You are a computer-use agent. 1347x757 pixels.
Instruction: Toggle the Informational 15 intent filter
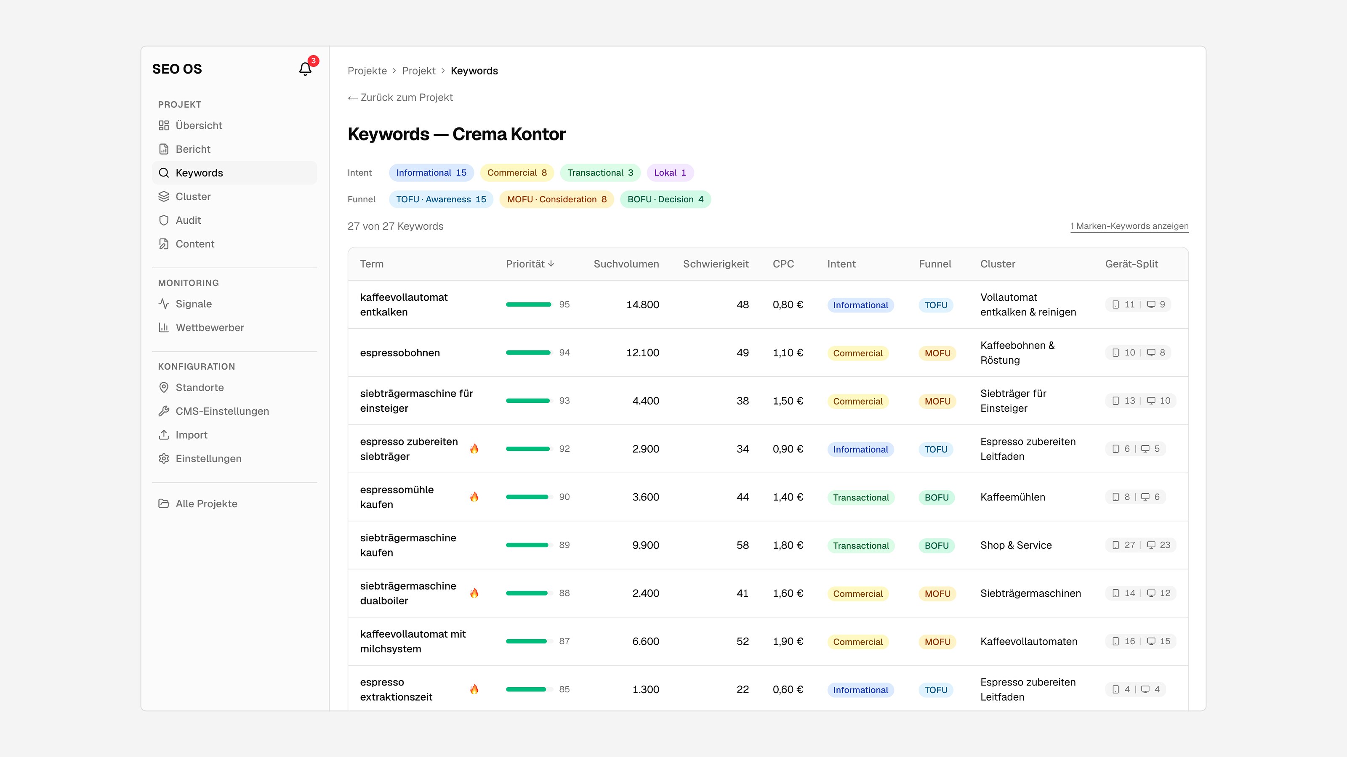431,173
